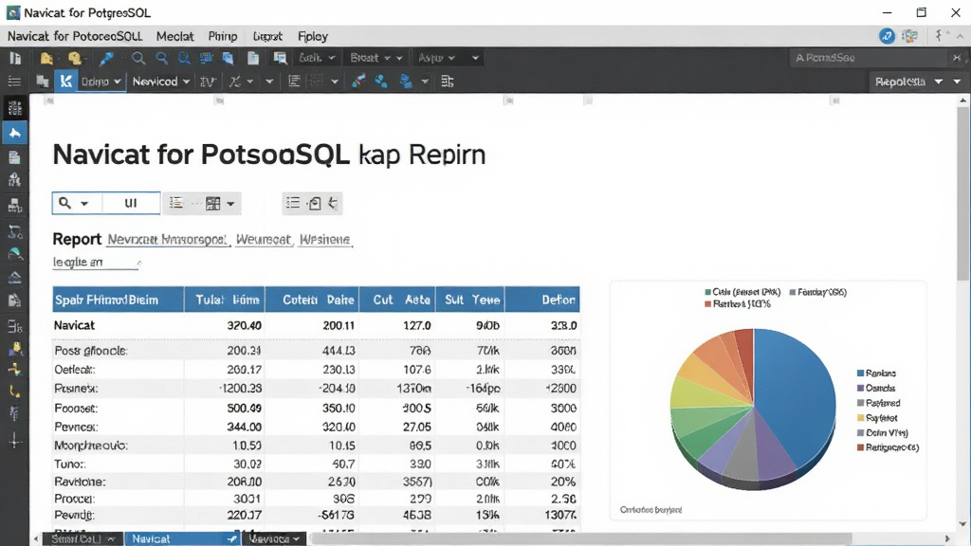Open the 'Weurecat' report link

[x=264, y=240]
